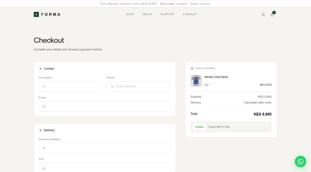
Task: Click the Merino Crew Neck product name
Action: [216, 77]
